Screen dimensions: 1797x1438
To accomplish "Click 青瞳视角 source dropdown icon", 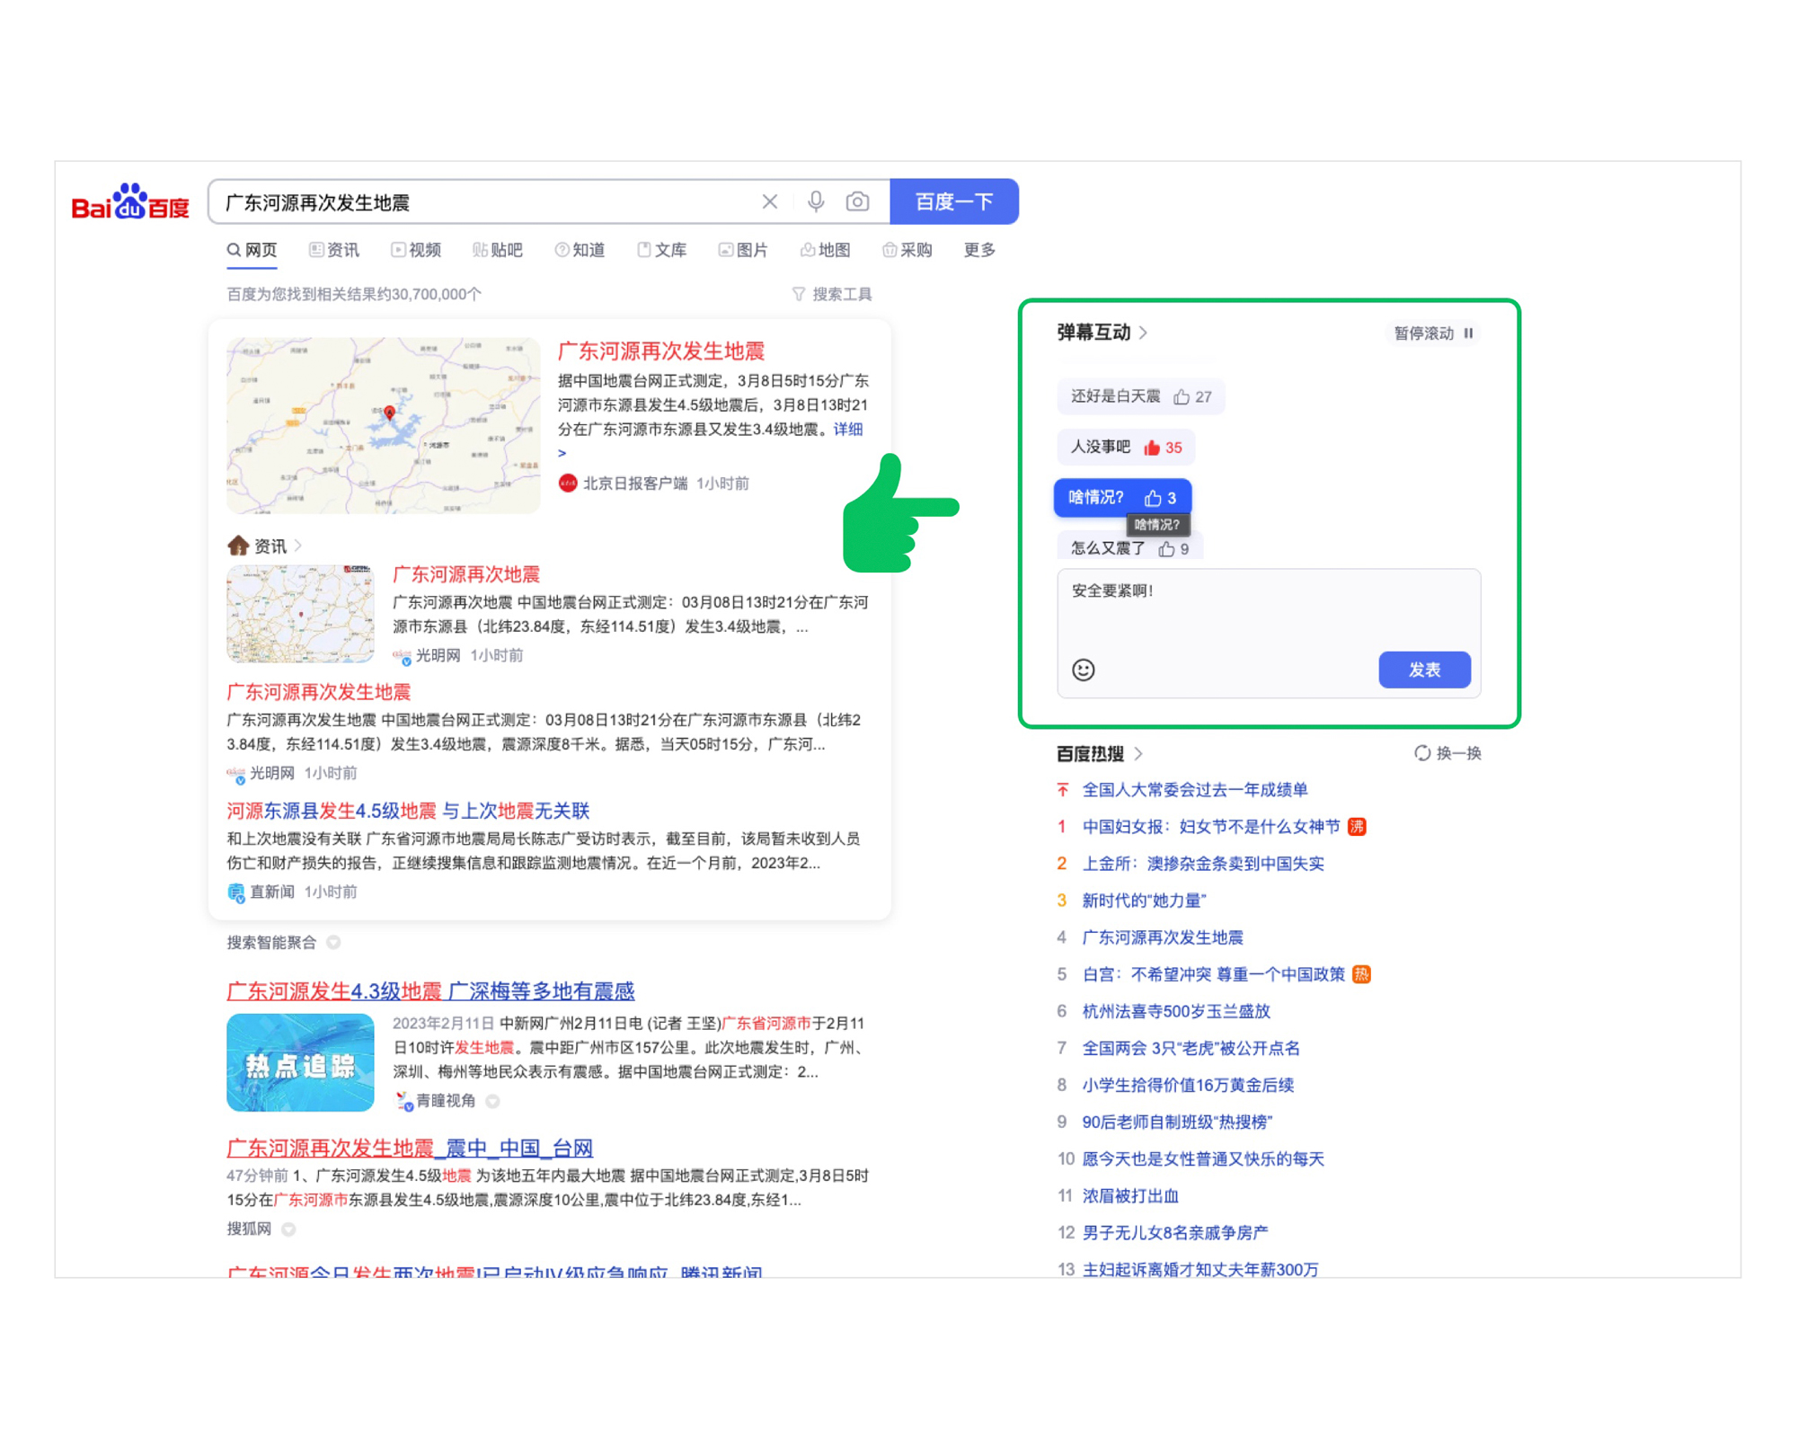I will pos(492,1101).
